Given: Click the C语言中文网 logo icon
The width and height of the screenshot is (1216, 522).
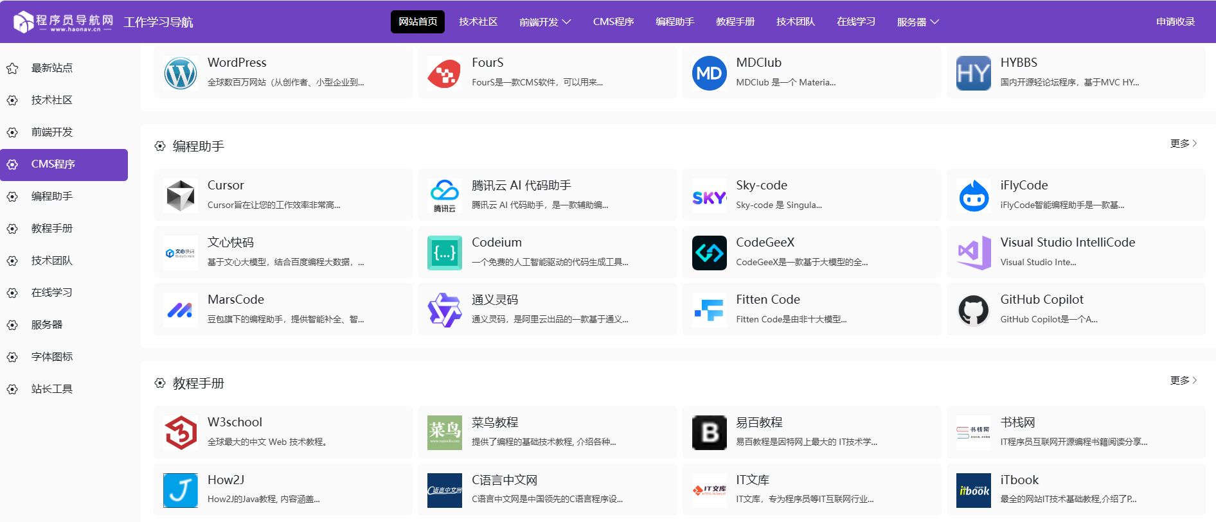Looking at the screenshot, I should 445,491.
